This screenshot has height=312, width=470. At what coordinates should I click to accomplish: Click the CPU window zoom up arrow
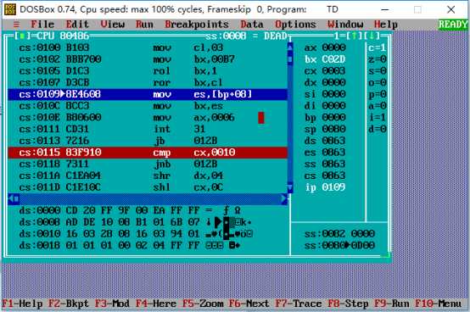point(354,36)
